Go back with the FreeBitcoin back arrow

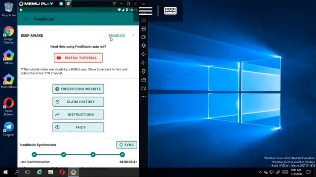[26, 19]
